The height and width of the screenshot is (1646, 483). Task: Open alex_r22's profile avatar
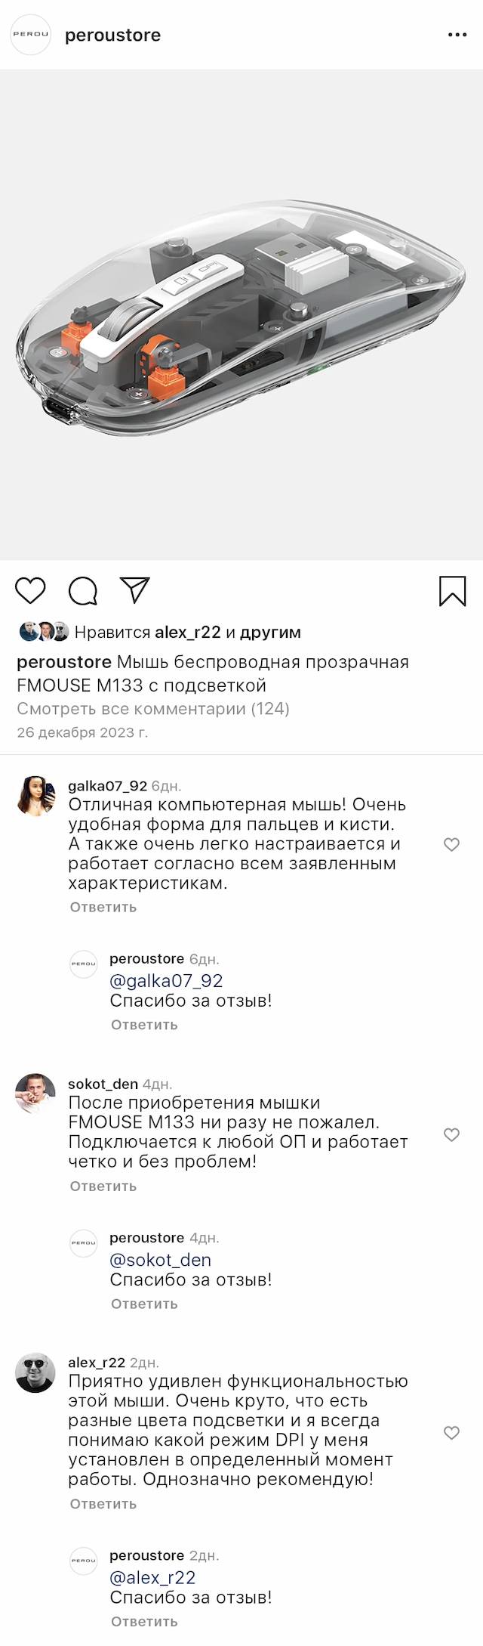(x=35, y=1372)
